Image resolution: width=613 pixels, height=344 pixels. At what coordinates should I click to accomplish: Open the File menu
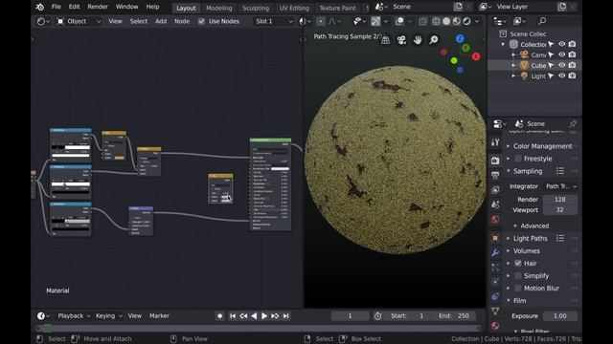click(x=57, y=7)
